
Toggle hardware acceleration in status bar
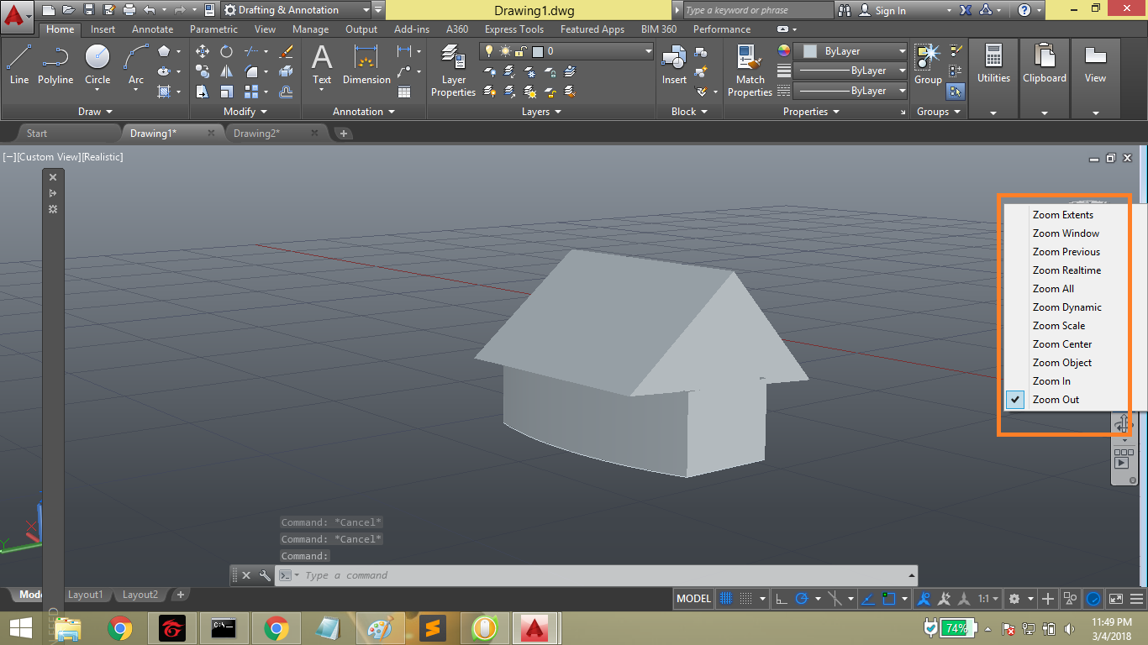pos(1093,599)
